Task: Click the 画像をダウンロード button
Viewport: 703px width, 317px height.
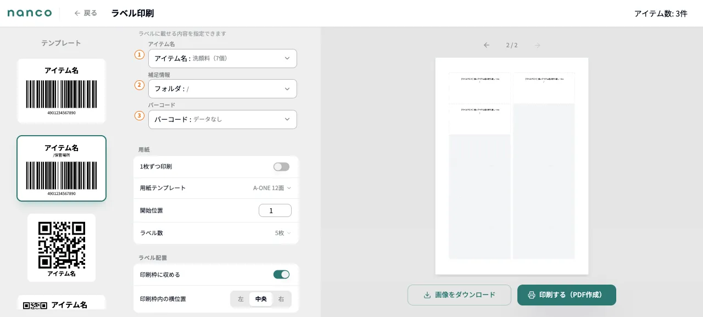Action: click(459, 295)
